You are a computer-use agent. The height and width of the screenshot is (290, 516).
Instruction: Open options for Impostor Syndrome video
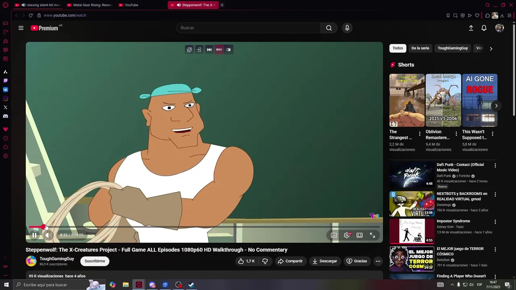tap(495, 222)
